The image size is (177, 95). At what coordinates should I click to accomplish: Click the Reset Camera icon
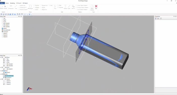[92, 7]
